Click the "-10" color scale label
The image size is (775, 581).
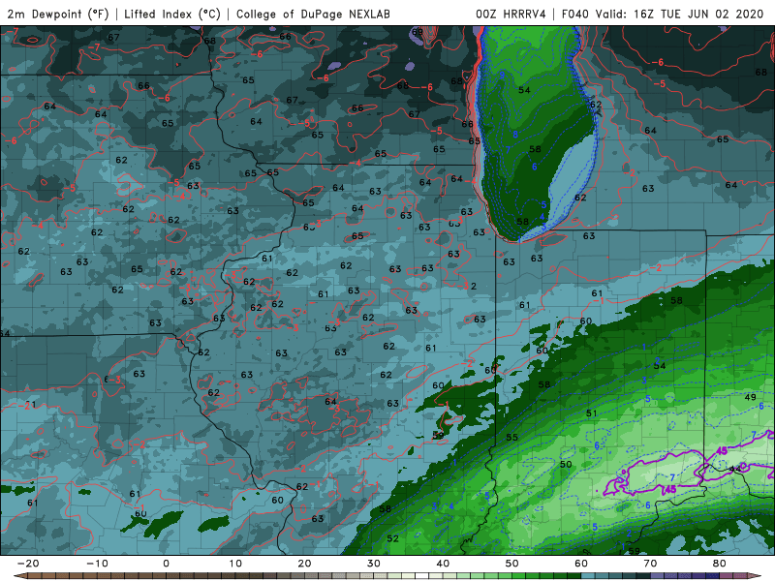[97, 564]
